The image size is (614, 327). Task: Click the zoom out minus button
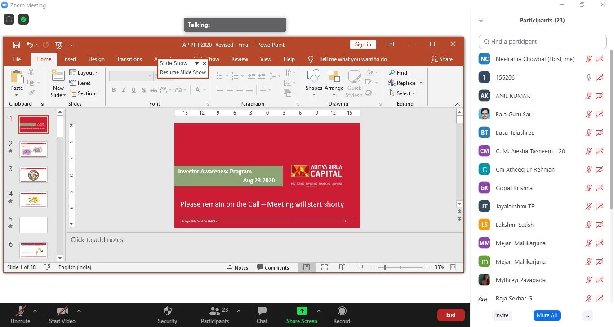[x=374, y=267]
